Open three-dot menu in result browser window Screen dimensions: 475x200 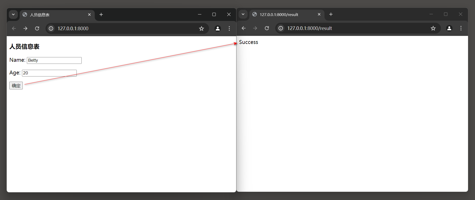(x=461, y=28)
